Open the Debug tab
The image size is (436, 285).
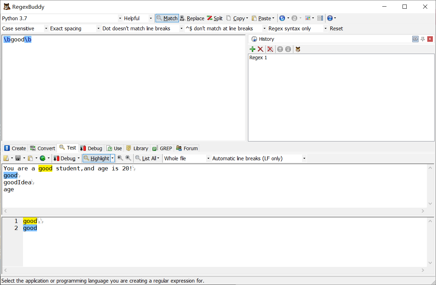tap(91, 148)
